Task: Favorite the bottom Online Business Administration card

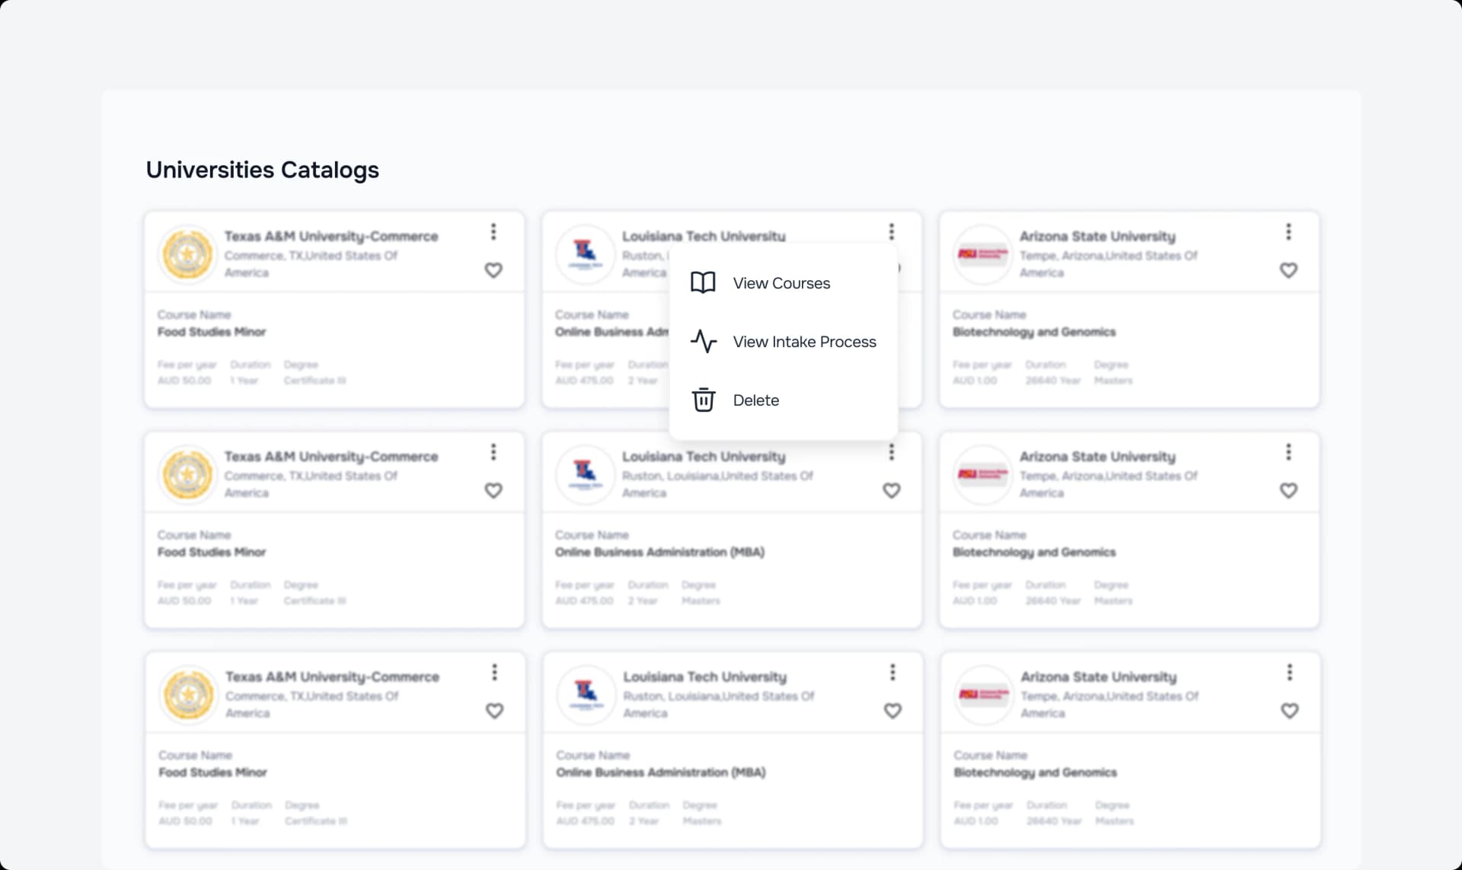Action: point(892,710)
